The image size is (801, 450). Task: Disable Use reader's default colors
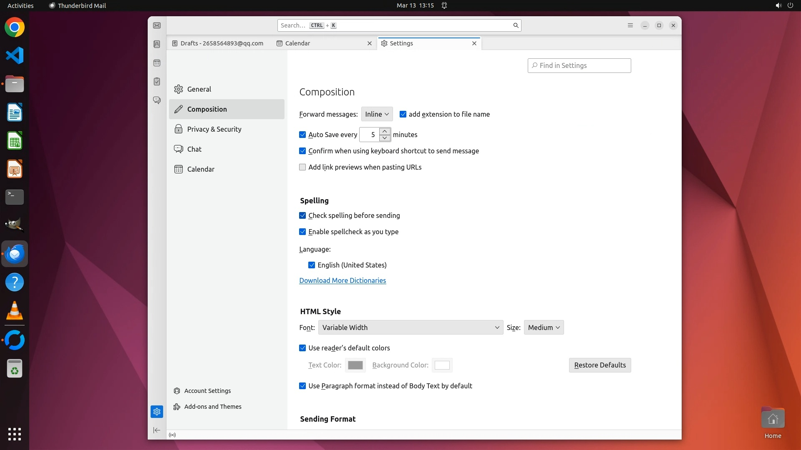[302, 348]
